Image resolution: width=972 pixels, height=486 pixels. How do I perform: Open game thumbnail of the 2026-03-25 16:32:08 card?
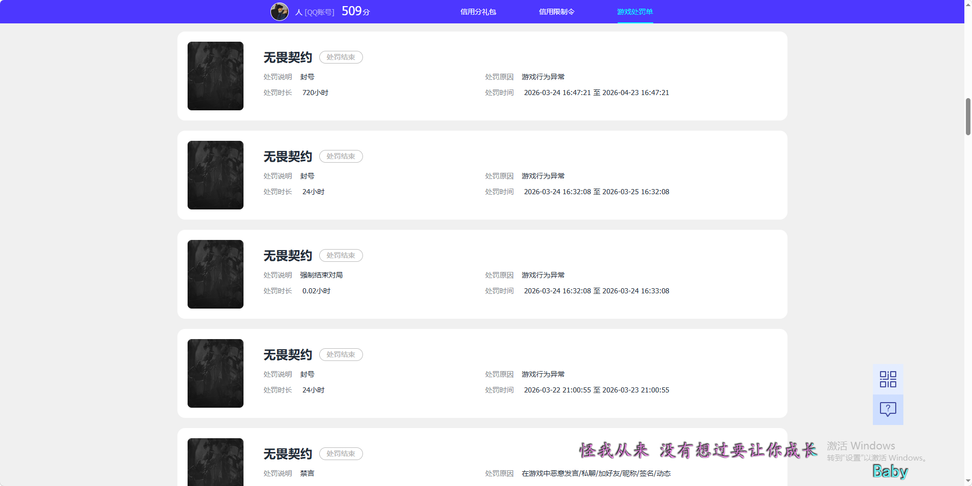pyautogui.click(x=216, y=175)
